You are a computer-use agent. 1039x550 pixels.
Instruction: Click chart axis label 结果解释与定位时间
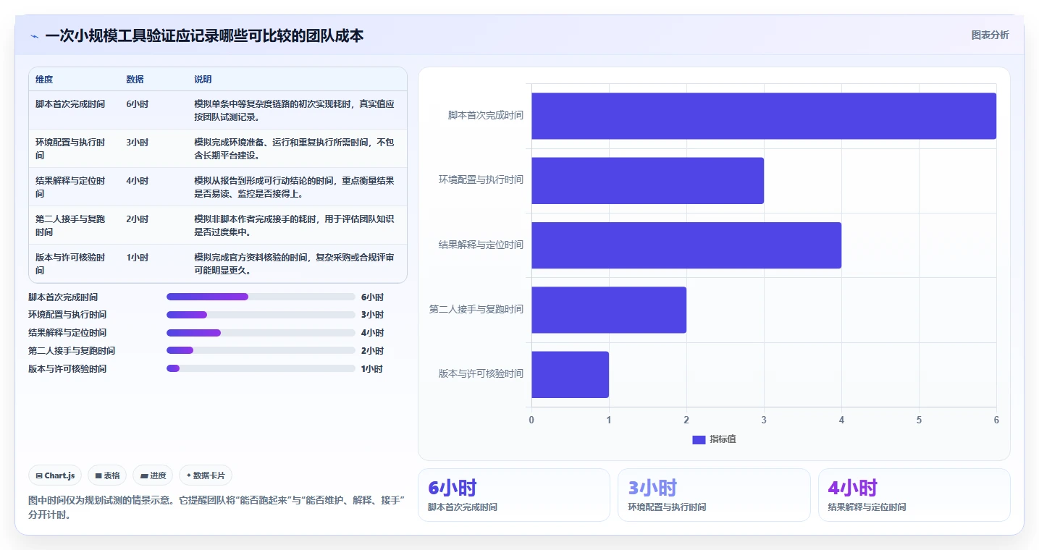(x=481, y=245)
